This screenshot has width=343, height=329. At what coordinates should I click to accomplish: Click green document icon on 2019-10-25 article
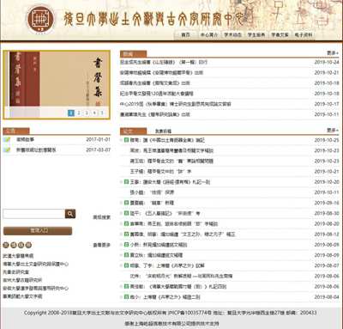[x=126, y=140]
